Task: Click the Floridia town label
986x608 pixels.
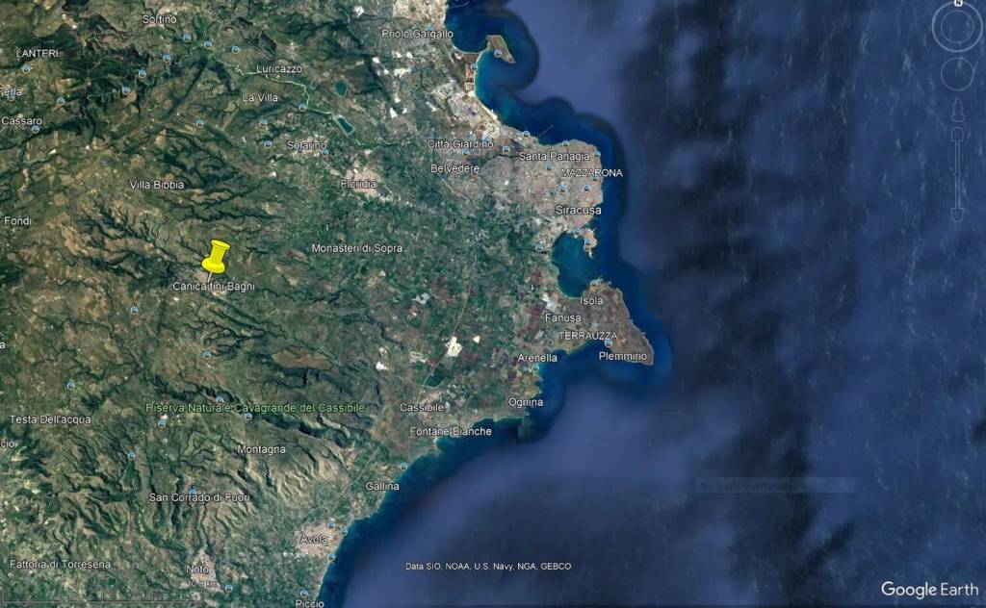Action: (x=358, y=183)
